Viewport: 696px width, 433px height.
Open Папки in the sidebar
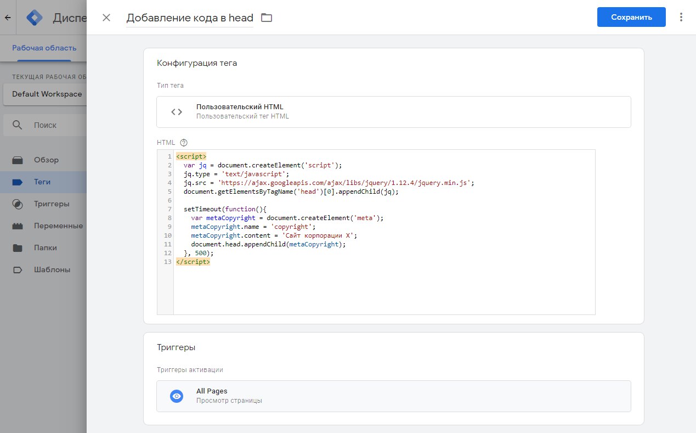click(x=44, y=248)
